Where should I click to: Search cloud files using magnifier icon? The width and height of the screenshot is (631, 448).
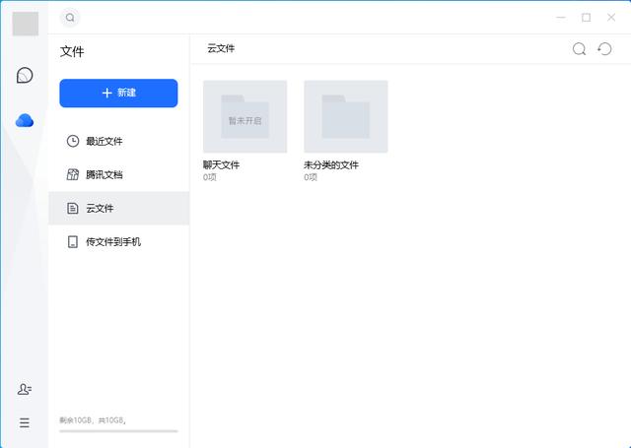pos(580,49)
